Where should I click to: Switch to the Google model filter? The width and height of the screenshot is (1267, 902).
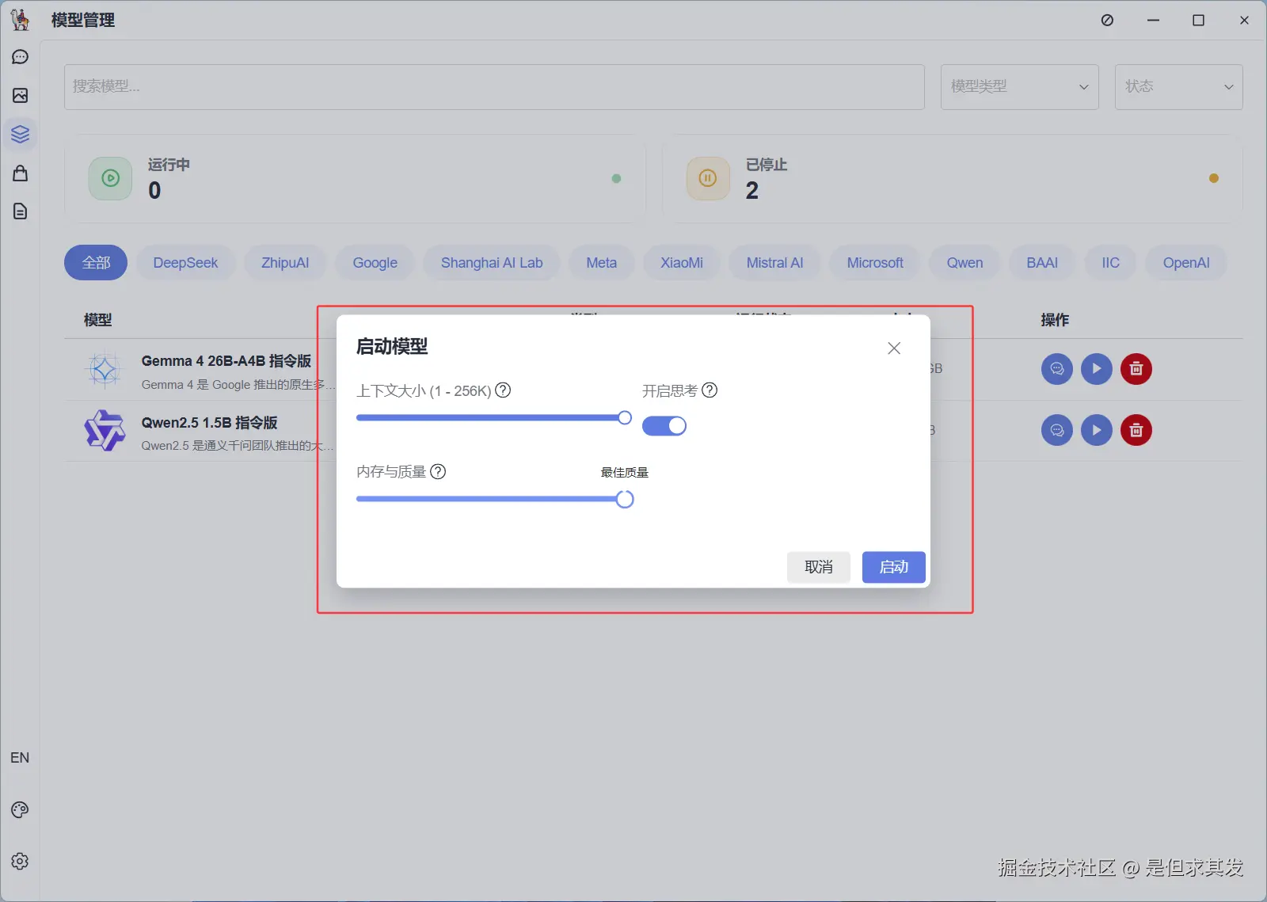pos(375,262)
